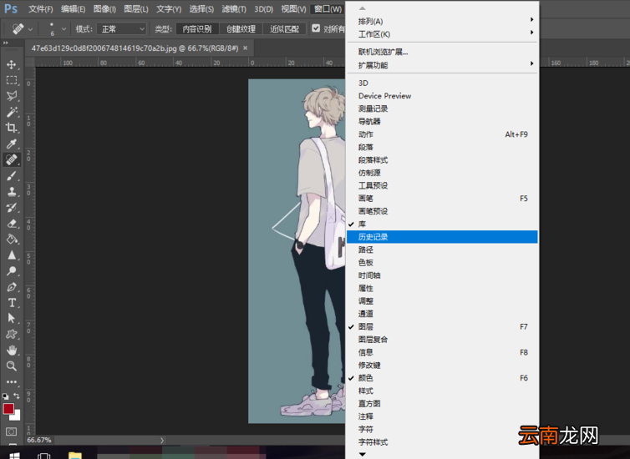This screenshot has height=459, width=630.
Task: Select the Zoom tool
Action: [11, 366]
